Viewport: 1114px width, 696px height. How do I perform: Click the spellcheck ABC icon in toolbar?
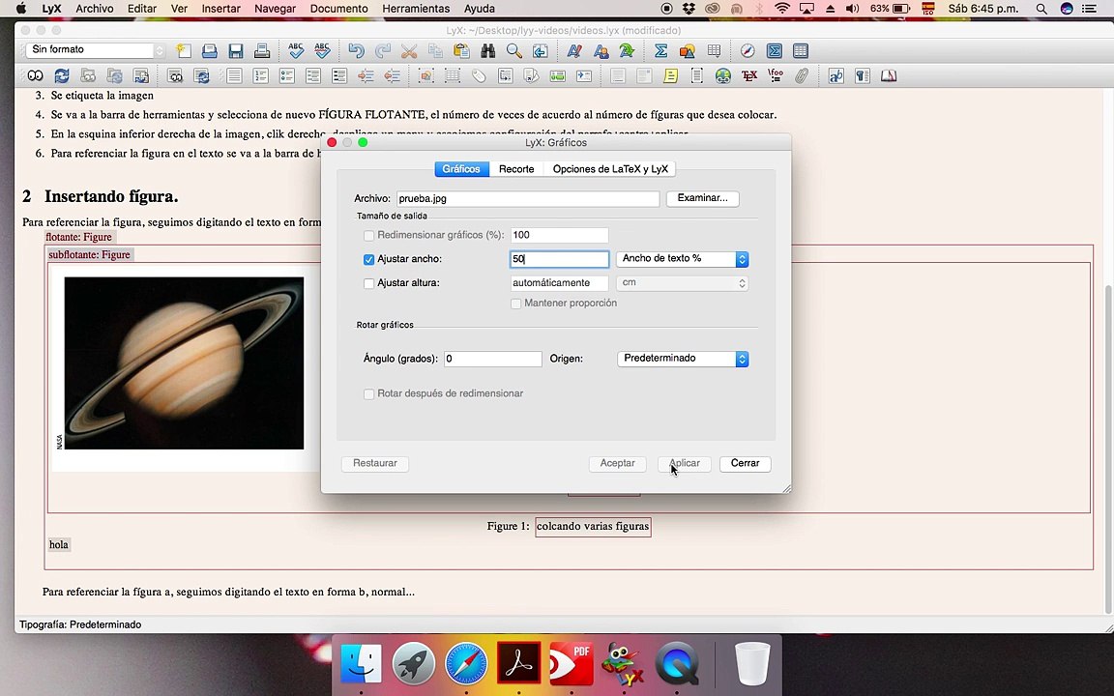296,51
